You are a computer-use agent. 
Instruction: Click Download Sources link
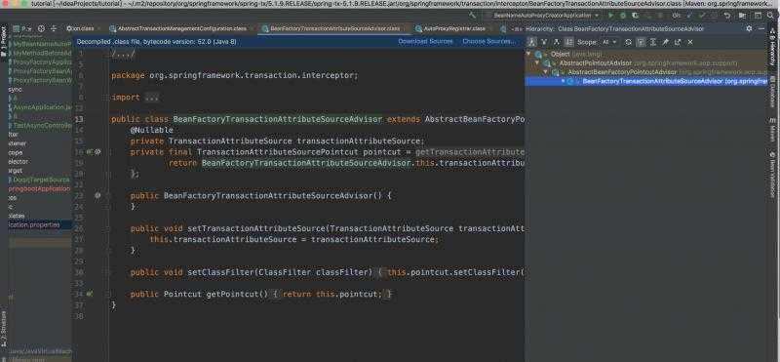pyautogui.click(x=425, y=41)
